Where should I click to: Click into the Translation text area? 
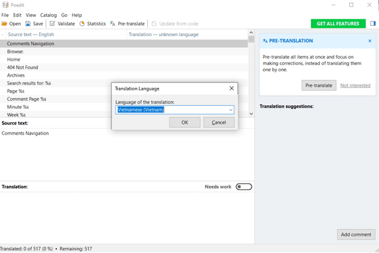127,217
